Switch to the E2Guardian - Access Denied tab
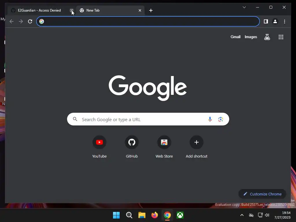Screen dimensions: 296x222 [x=39, y=10]
